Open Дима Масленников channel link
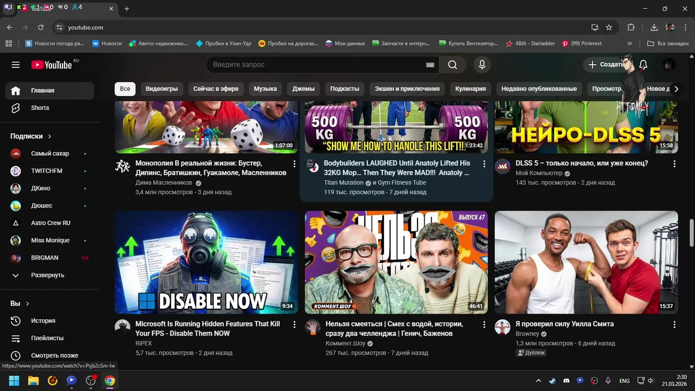Screen dimensions: 695x391 163,183
